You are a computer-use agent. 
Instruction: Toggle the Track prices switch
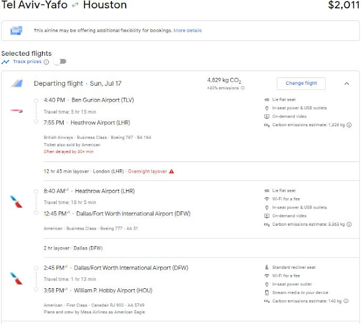click(x=59, y=62)
